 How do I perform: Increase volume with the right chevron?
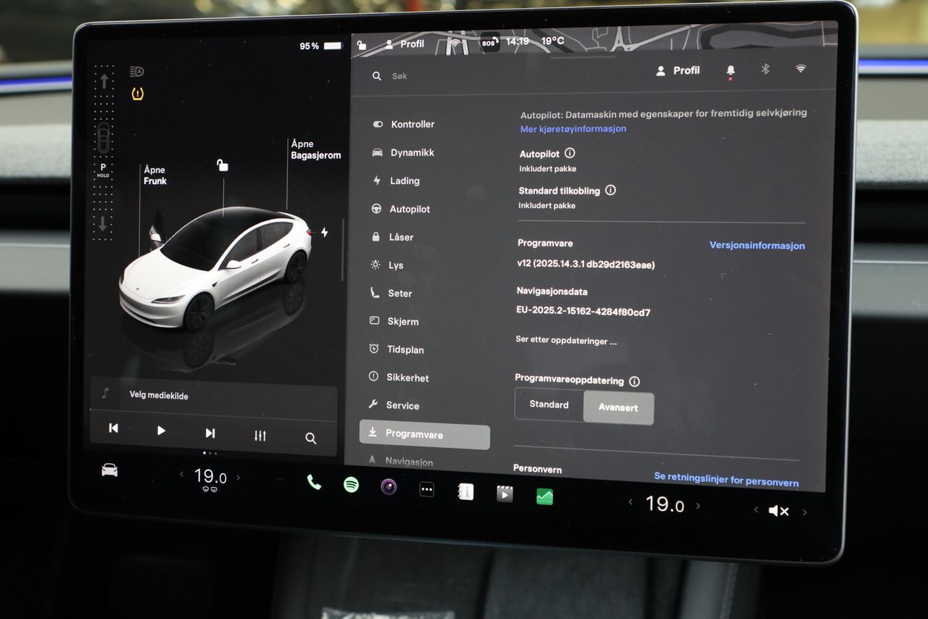[x=804, y=512]
